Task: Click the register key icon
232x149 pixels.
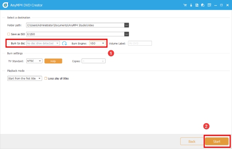Action: tap(191, 5)
